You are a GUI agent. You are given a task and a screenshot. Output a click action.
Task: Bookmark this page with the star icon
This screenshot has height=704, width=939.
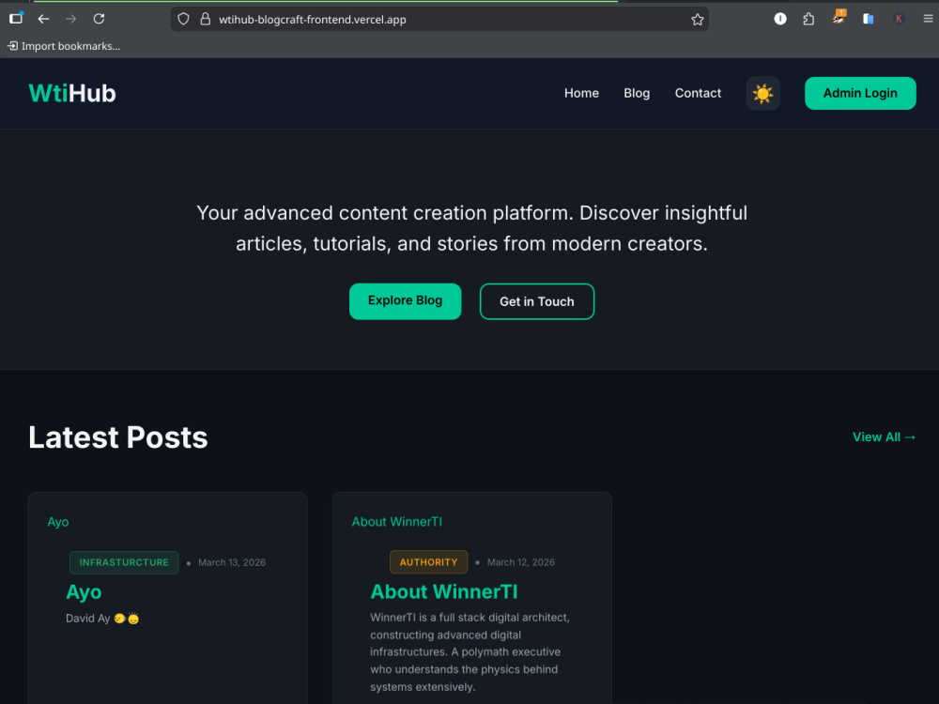coord(697,20)
